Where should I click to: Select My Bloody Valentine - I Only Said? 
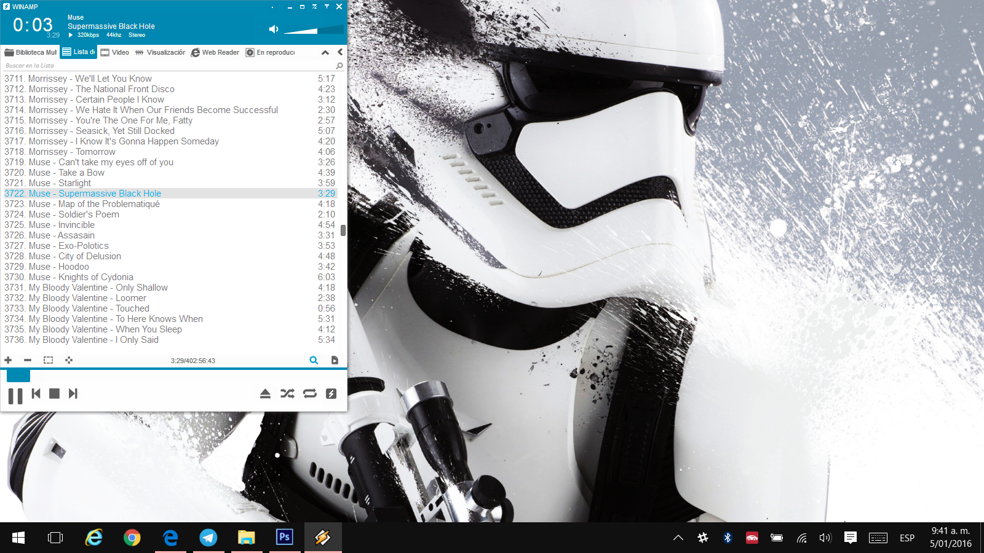click(170, 340)
